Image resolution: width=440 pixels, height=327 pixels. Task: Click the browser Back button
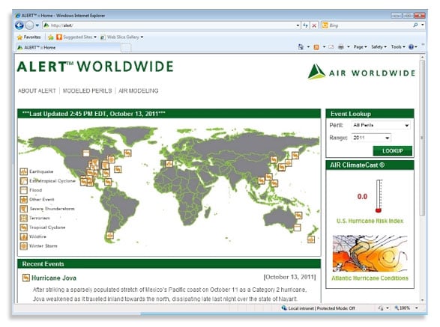pos(19,25)
